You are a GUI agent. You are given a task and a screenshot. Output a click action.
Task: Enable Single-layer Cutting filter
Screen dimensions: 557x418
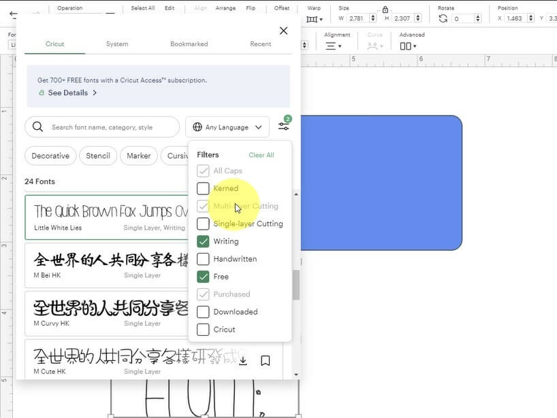point(203,224)
